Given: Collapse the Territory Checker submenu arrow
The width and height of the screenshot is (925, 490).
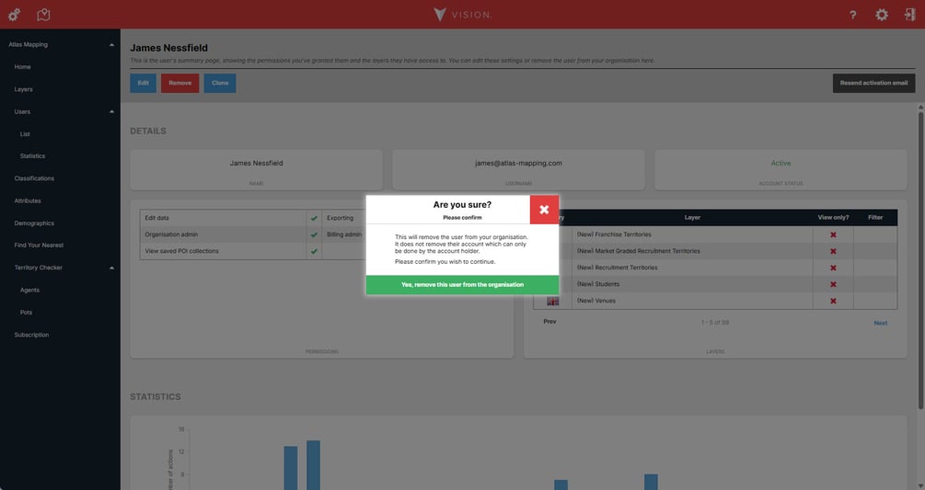Looking at the screenshot, I should (x=111, y=268).
